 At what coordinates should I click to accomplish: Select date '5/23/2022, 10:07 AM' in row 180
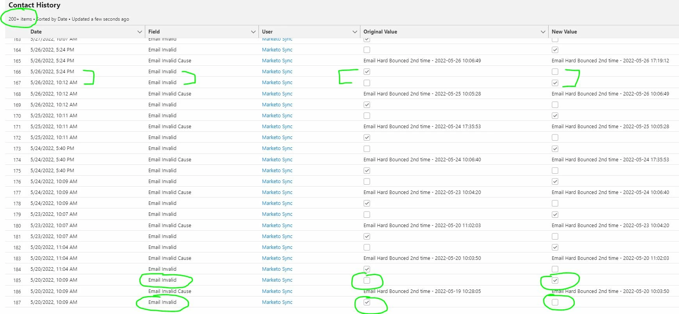[x=54, y=225]
